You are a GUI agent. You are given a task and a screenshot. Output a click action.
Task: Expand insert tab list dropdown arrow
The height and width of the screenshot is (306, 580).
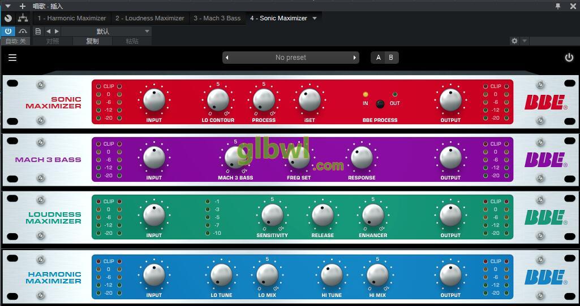click(315, 18)
